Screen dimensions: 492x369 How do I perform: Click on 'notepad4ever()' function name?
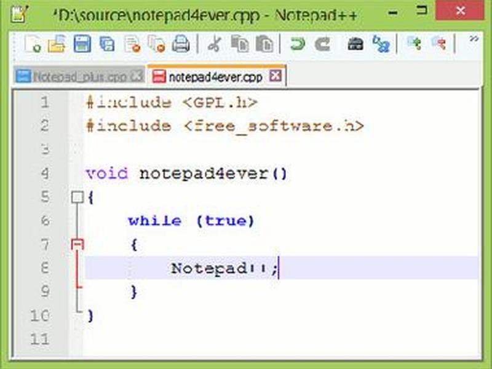click(x=213, y=173)
